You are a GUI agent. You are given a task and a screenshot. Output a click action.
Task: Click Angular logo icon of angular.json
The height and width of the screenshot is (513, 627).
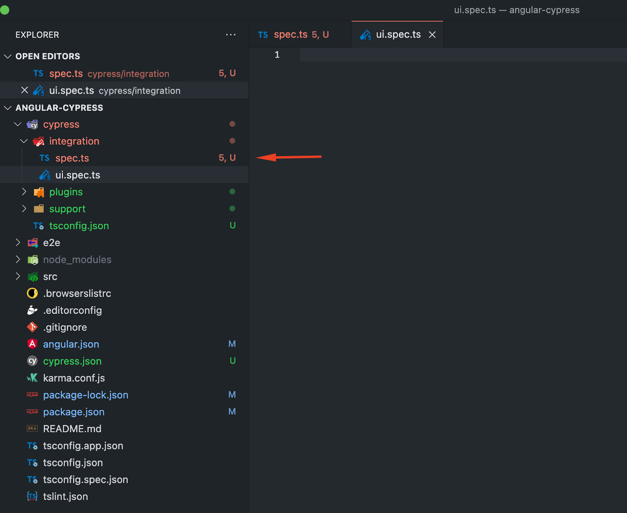[32, 344]
